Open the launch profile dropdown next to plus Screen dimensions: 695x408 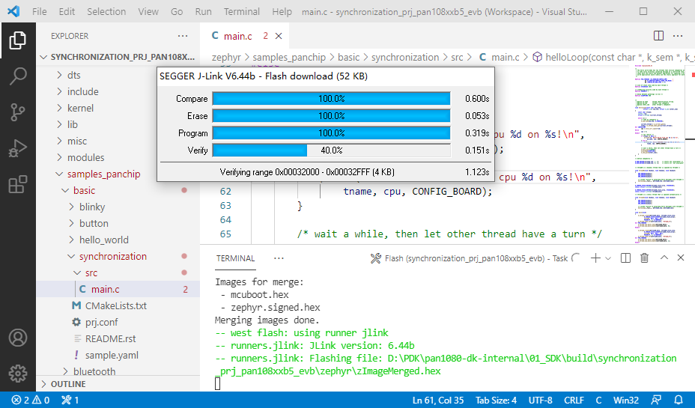pos(608,258)
